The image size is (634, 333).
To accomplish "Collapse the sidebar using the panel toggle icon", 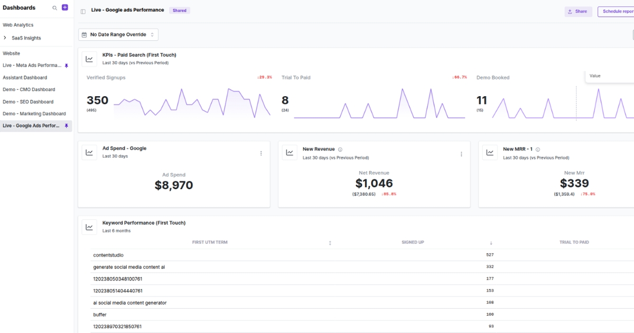I will 83,10.
